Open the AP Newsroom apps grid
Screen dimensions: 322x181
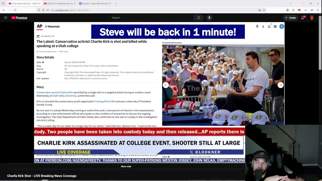[275, 26]
